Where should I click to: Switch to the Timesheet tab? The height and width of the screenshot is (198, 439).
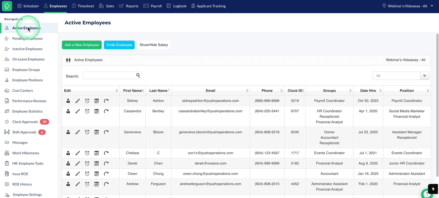pos(83,6)
